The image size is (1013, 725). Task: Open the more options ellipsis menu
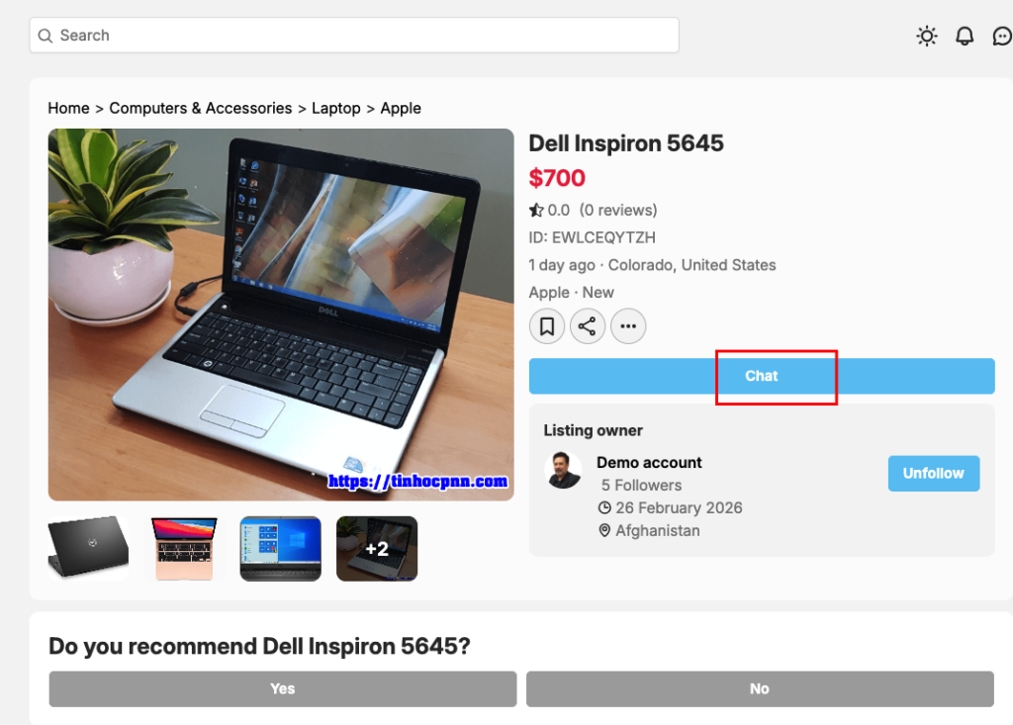tap(628, 325)
